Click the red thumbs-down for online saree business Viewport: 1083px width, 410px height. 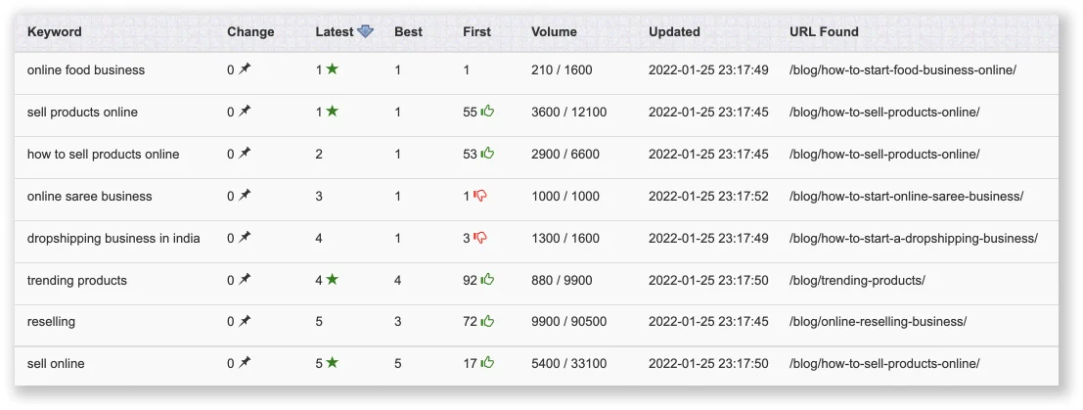click(480, 196)
